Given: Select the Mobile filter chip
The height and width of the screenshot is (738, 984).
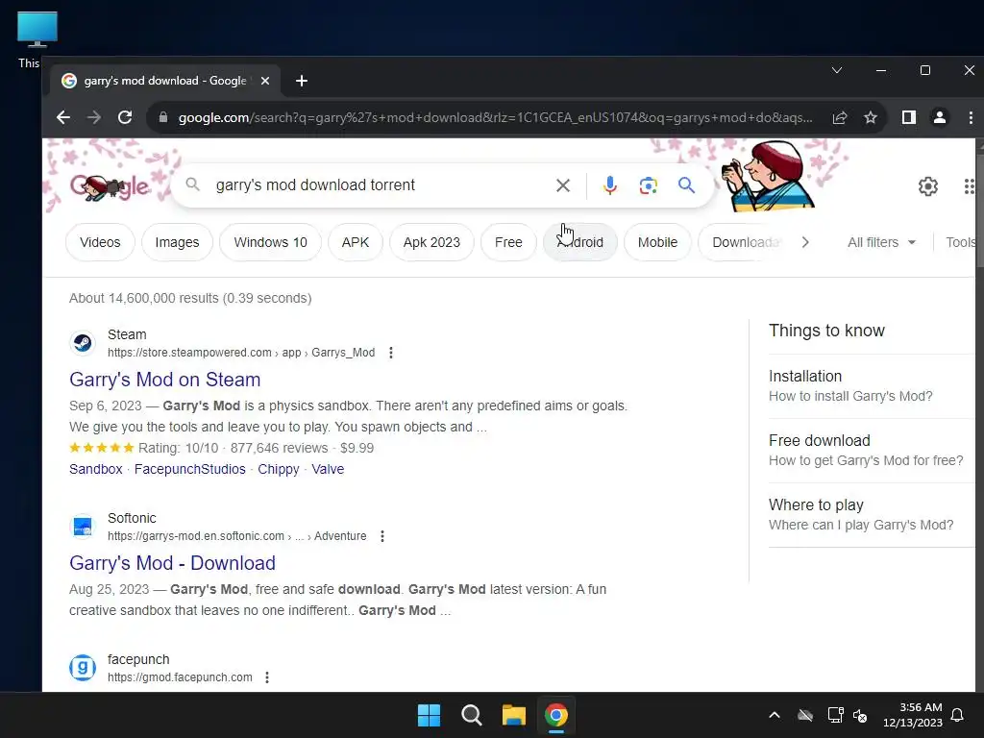Looking at the screenshot, I should (x=657, y=242).
